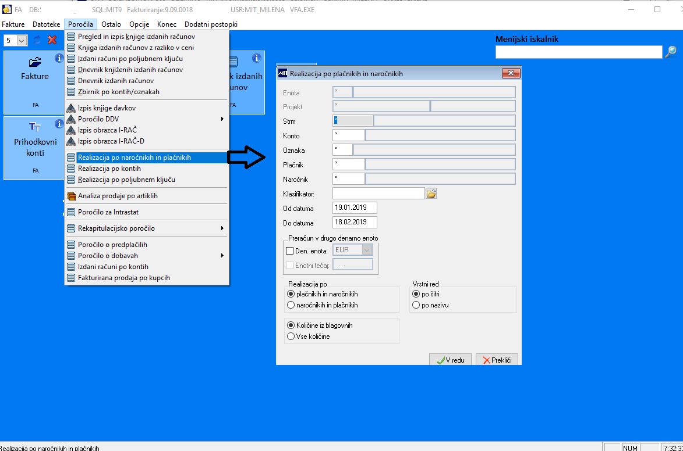Confirm with the V redu button

451,360
